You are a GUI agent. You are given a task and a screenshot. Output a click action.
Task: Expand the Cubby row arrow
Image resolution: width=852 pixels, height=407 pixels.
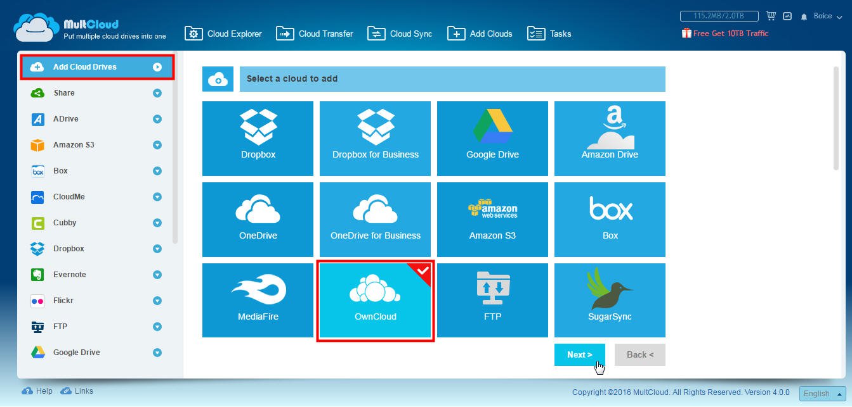(x=157, y=223)
